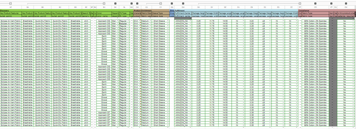This screenshot has width=356, height=129.
Task: Select the bullet_point1 header cell
Action: pos(11,16)
